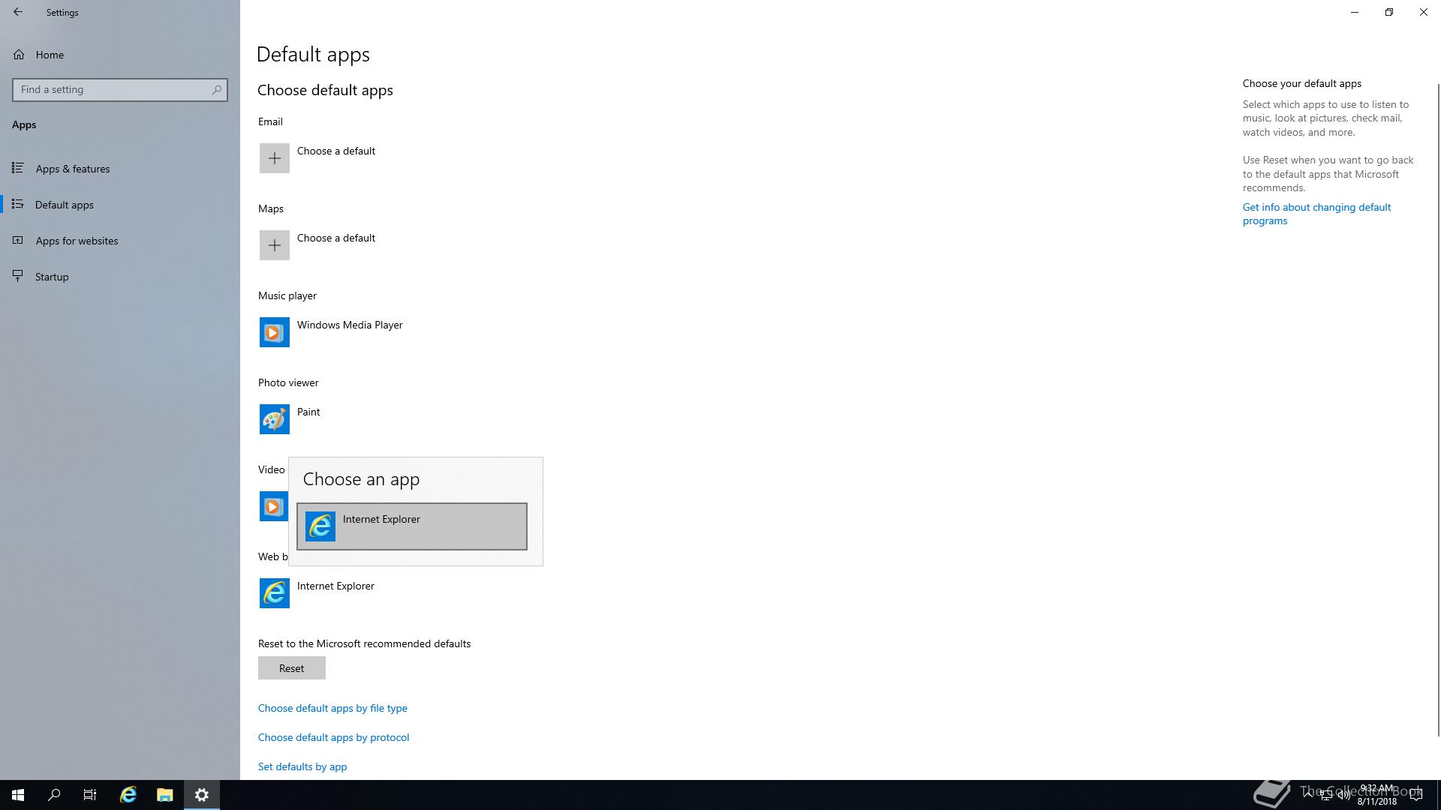Click the page vertical scrollbar

(1438, 409)
